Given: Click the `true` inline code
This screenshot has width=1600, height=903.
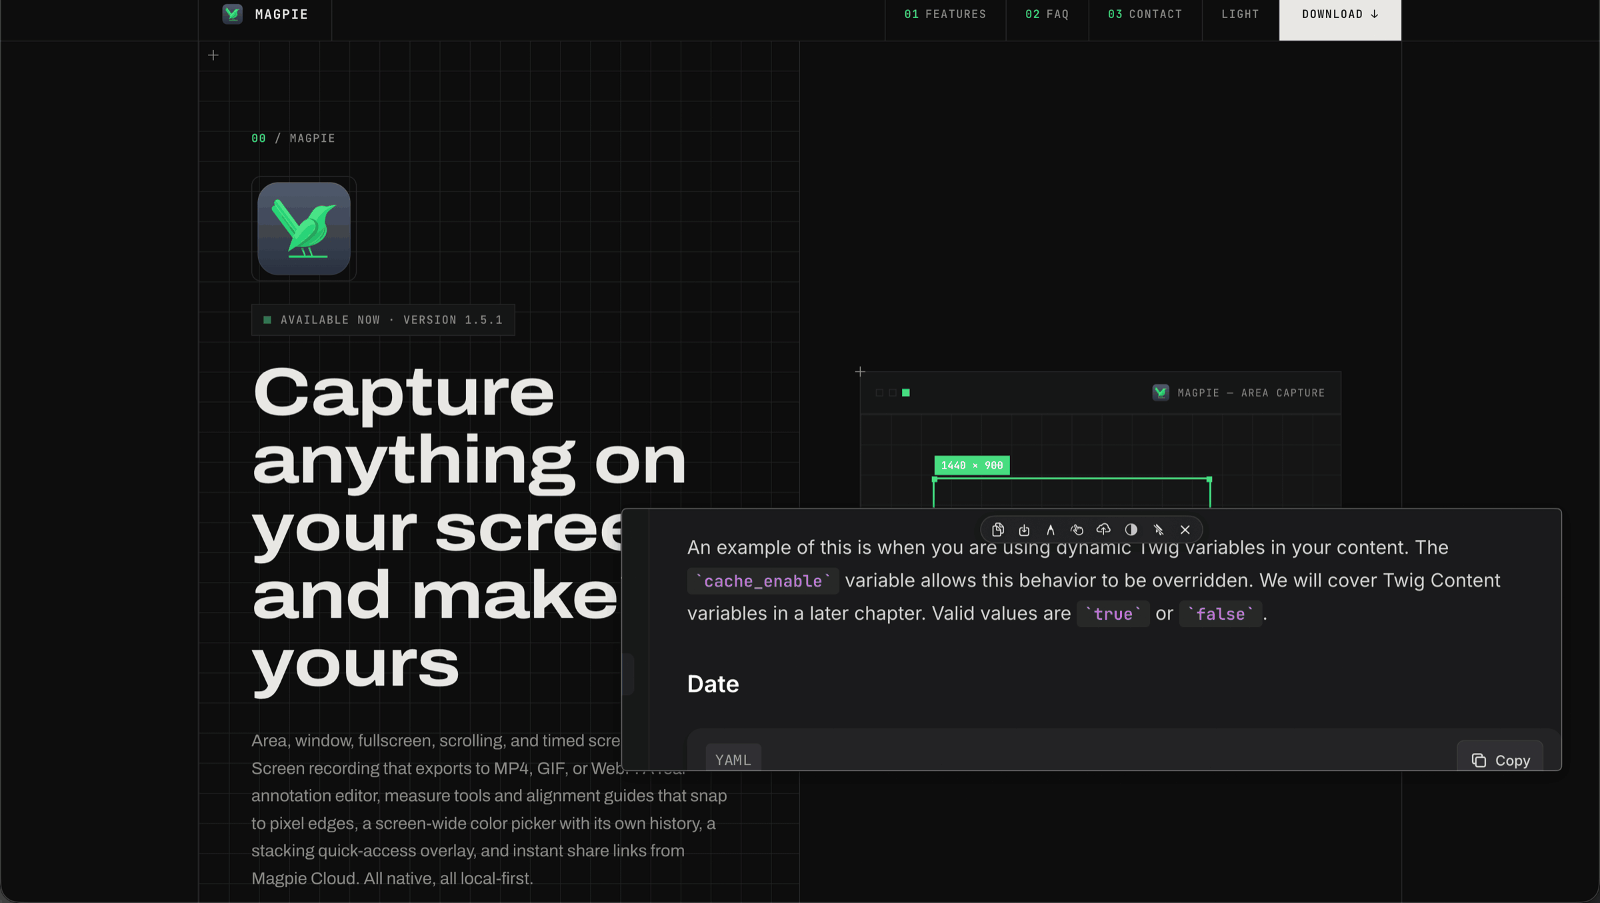Looking at the screenshot, I should point(1113,614).
